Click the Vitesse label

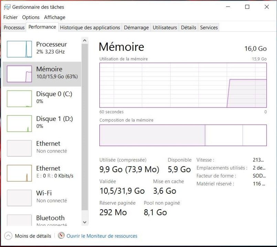tap(205, 160)
